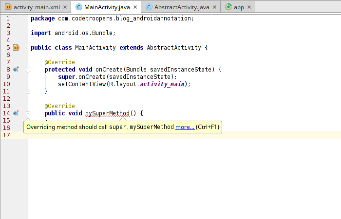
Task: Click the related XML file gutter icon on line 5
Action: click(x=16, y=48)
